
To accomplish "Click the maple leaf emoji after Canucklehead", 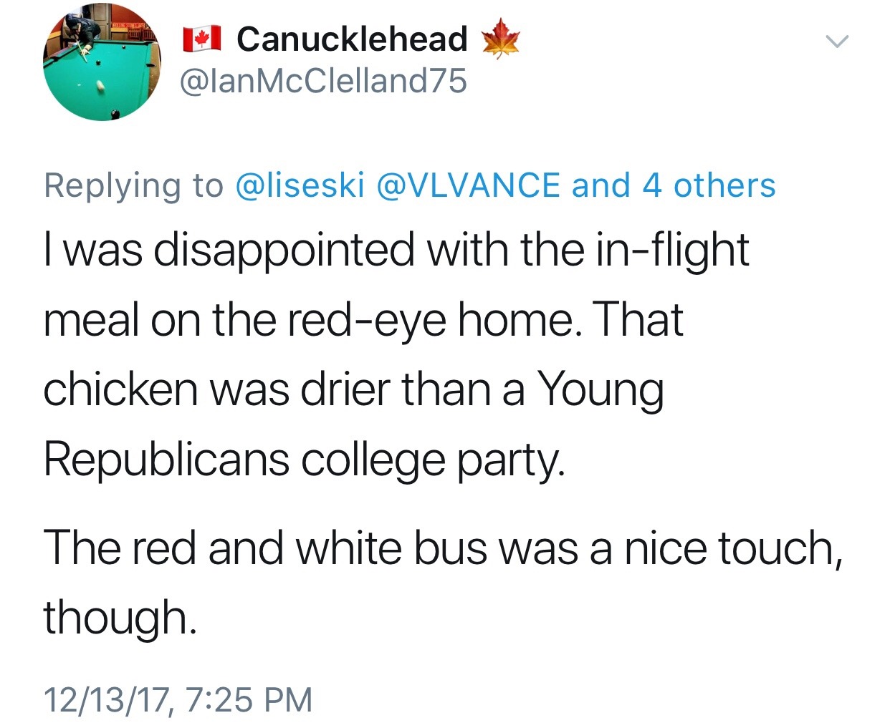I will click(500, 39).
